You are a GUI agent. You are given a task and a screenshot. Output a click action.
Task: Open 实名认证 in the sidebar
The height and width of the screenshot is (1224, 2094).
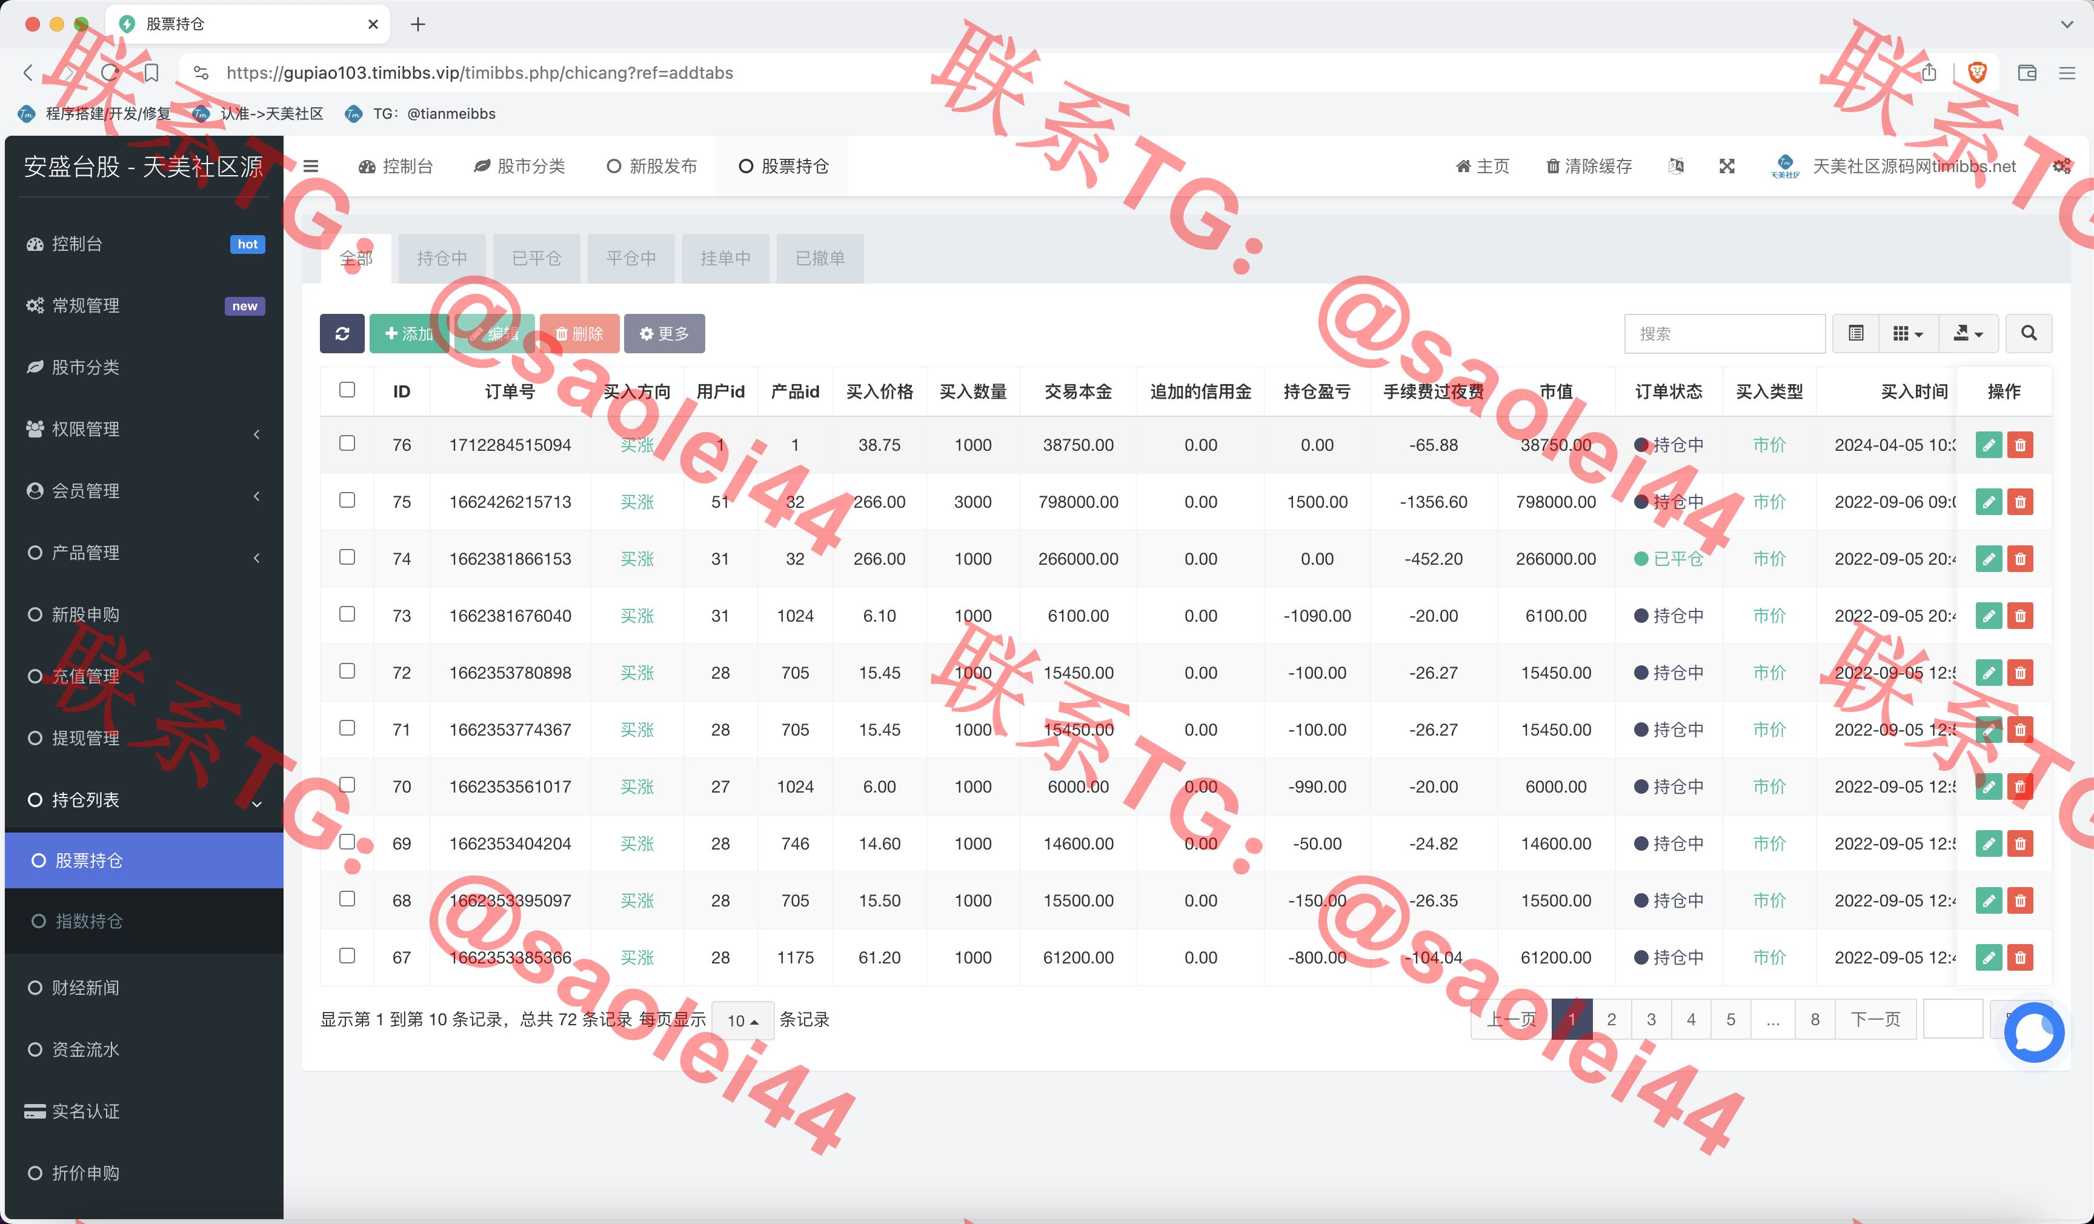144,1111
